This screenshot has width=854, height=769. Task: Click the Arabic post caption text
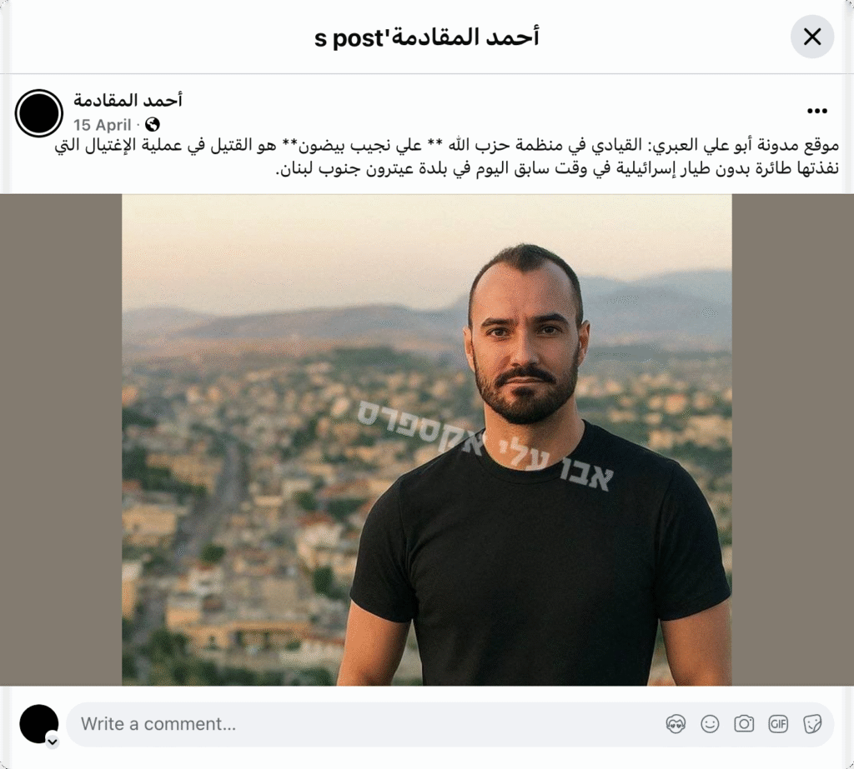(x=447, y=157)
